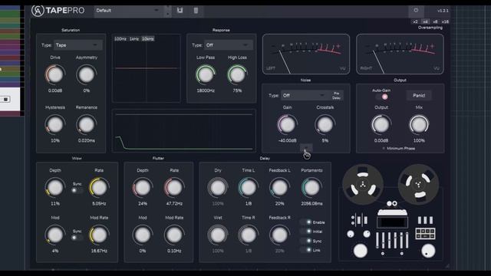
Task: Toggle the Minimum Phase option
Action: point(399,148)
